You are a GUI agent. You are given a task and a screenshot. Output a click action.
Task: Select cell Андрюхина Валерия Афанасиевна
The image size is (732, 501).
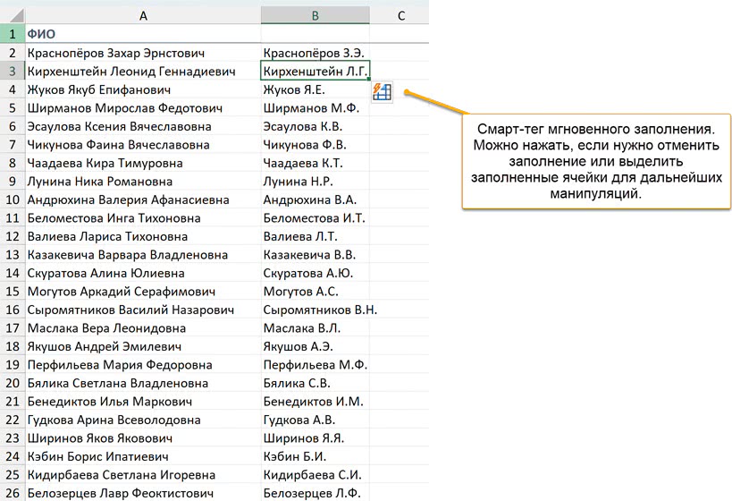[x=143, y=200]
